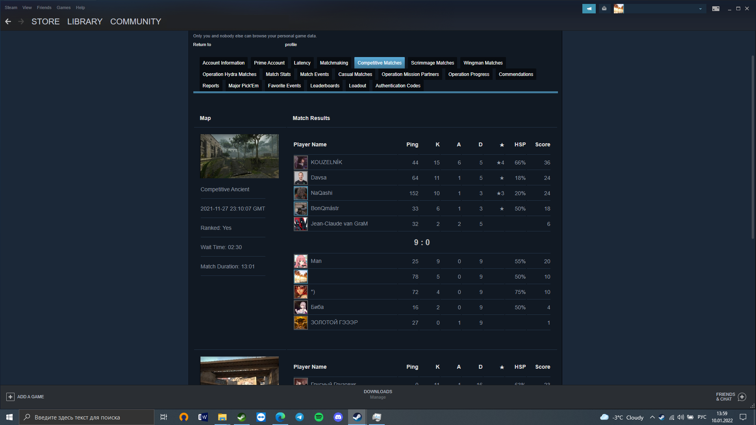Open Spotify from the taskbar
The image size is (756, 425).
click(319, 417)
